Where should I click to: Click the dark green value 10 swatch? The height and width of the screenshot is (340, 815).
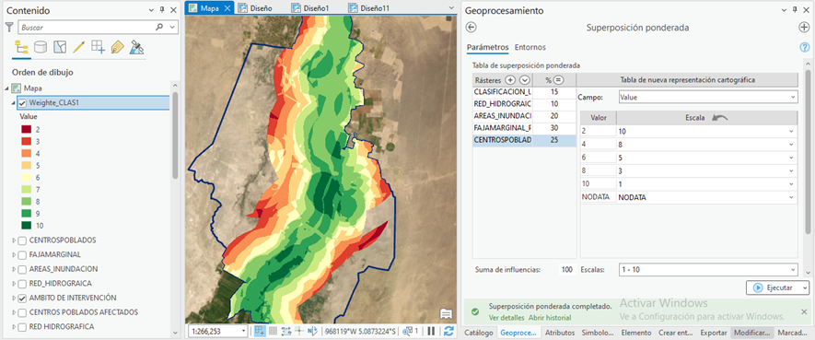(x=26, y=226)
